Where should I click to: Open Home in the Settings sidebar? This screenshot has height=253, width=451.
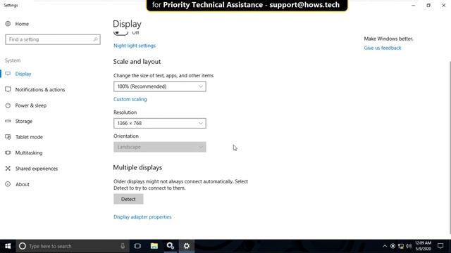coord(22,24)
